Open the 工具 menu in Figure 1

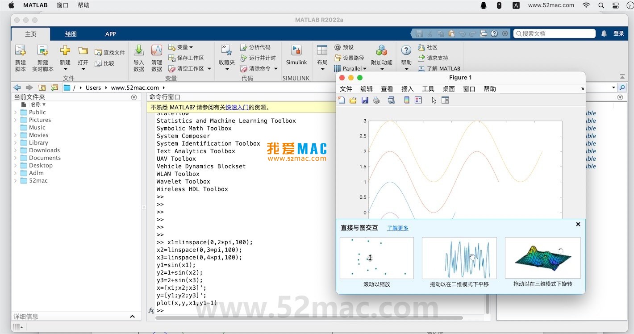[x=428, y=89]
